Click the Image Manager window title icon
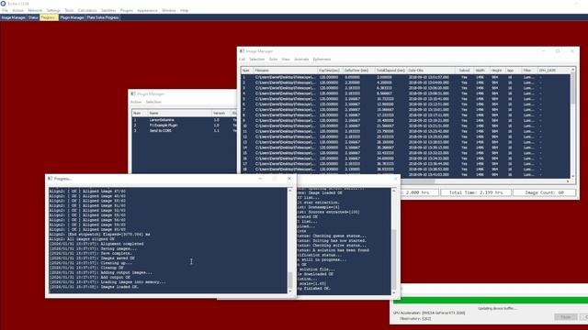 tap(242, 51)
